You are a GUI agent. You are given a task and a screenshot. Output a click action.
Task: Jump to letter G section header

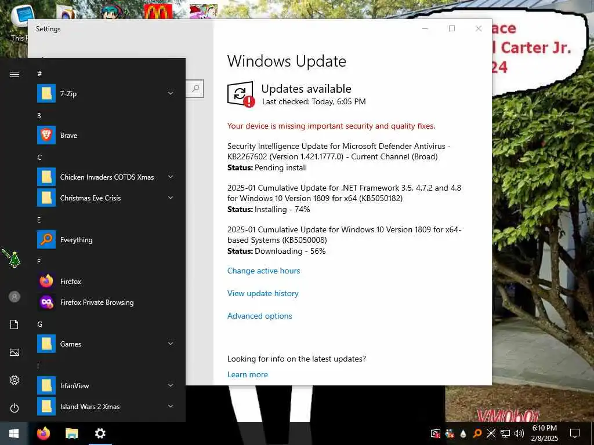[x=39, y=324]
